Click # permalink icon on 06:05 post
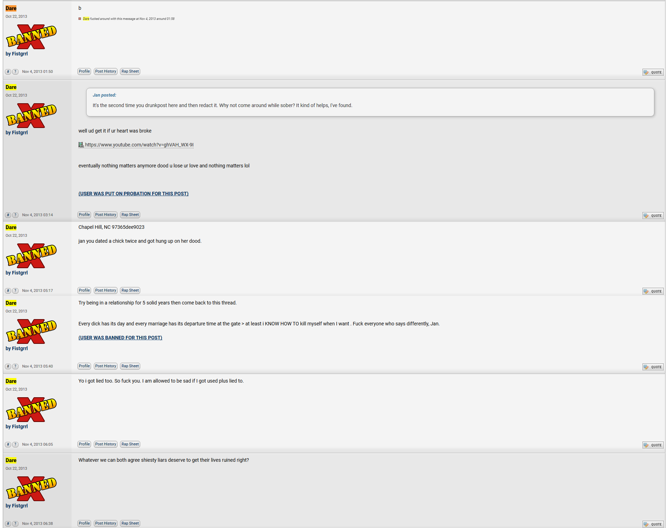The image size is (669, 528). 8,444
